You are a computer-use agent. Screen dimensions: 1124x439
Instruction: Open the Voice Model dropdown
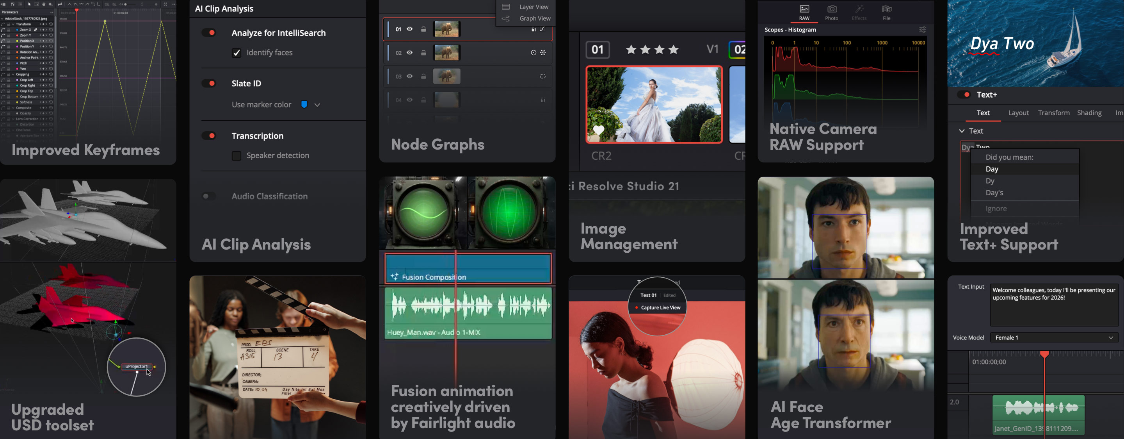pos(1054,338)
